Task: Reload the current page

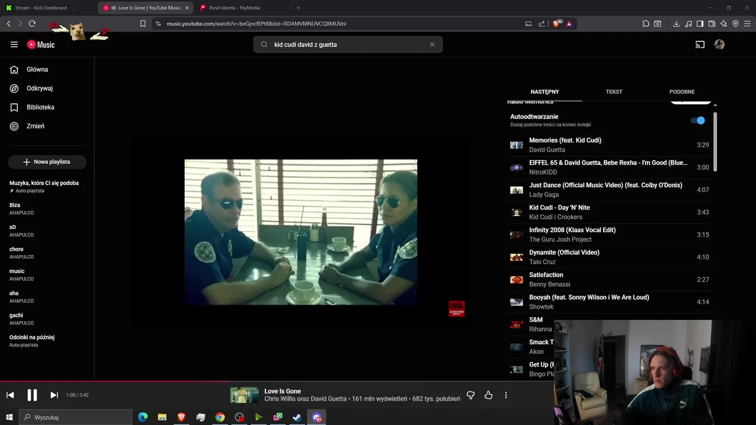Action: point(32,24)
